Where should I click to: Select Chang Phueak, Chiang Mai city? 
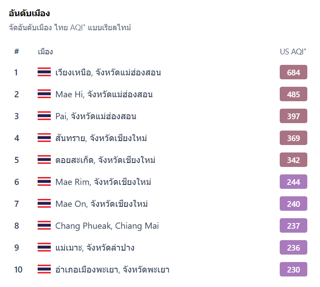[107, 226]
